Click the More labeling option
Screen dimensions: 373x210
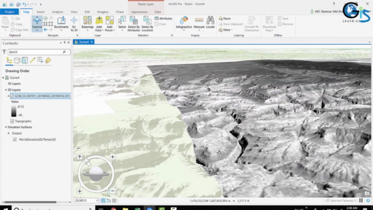226,30
